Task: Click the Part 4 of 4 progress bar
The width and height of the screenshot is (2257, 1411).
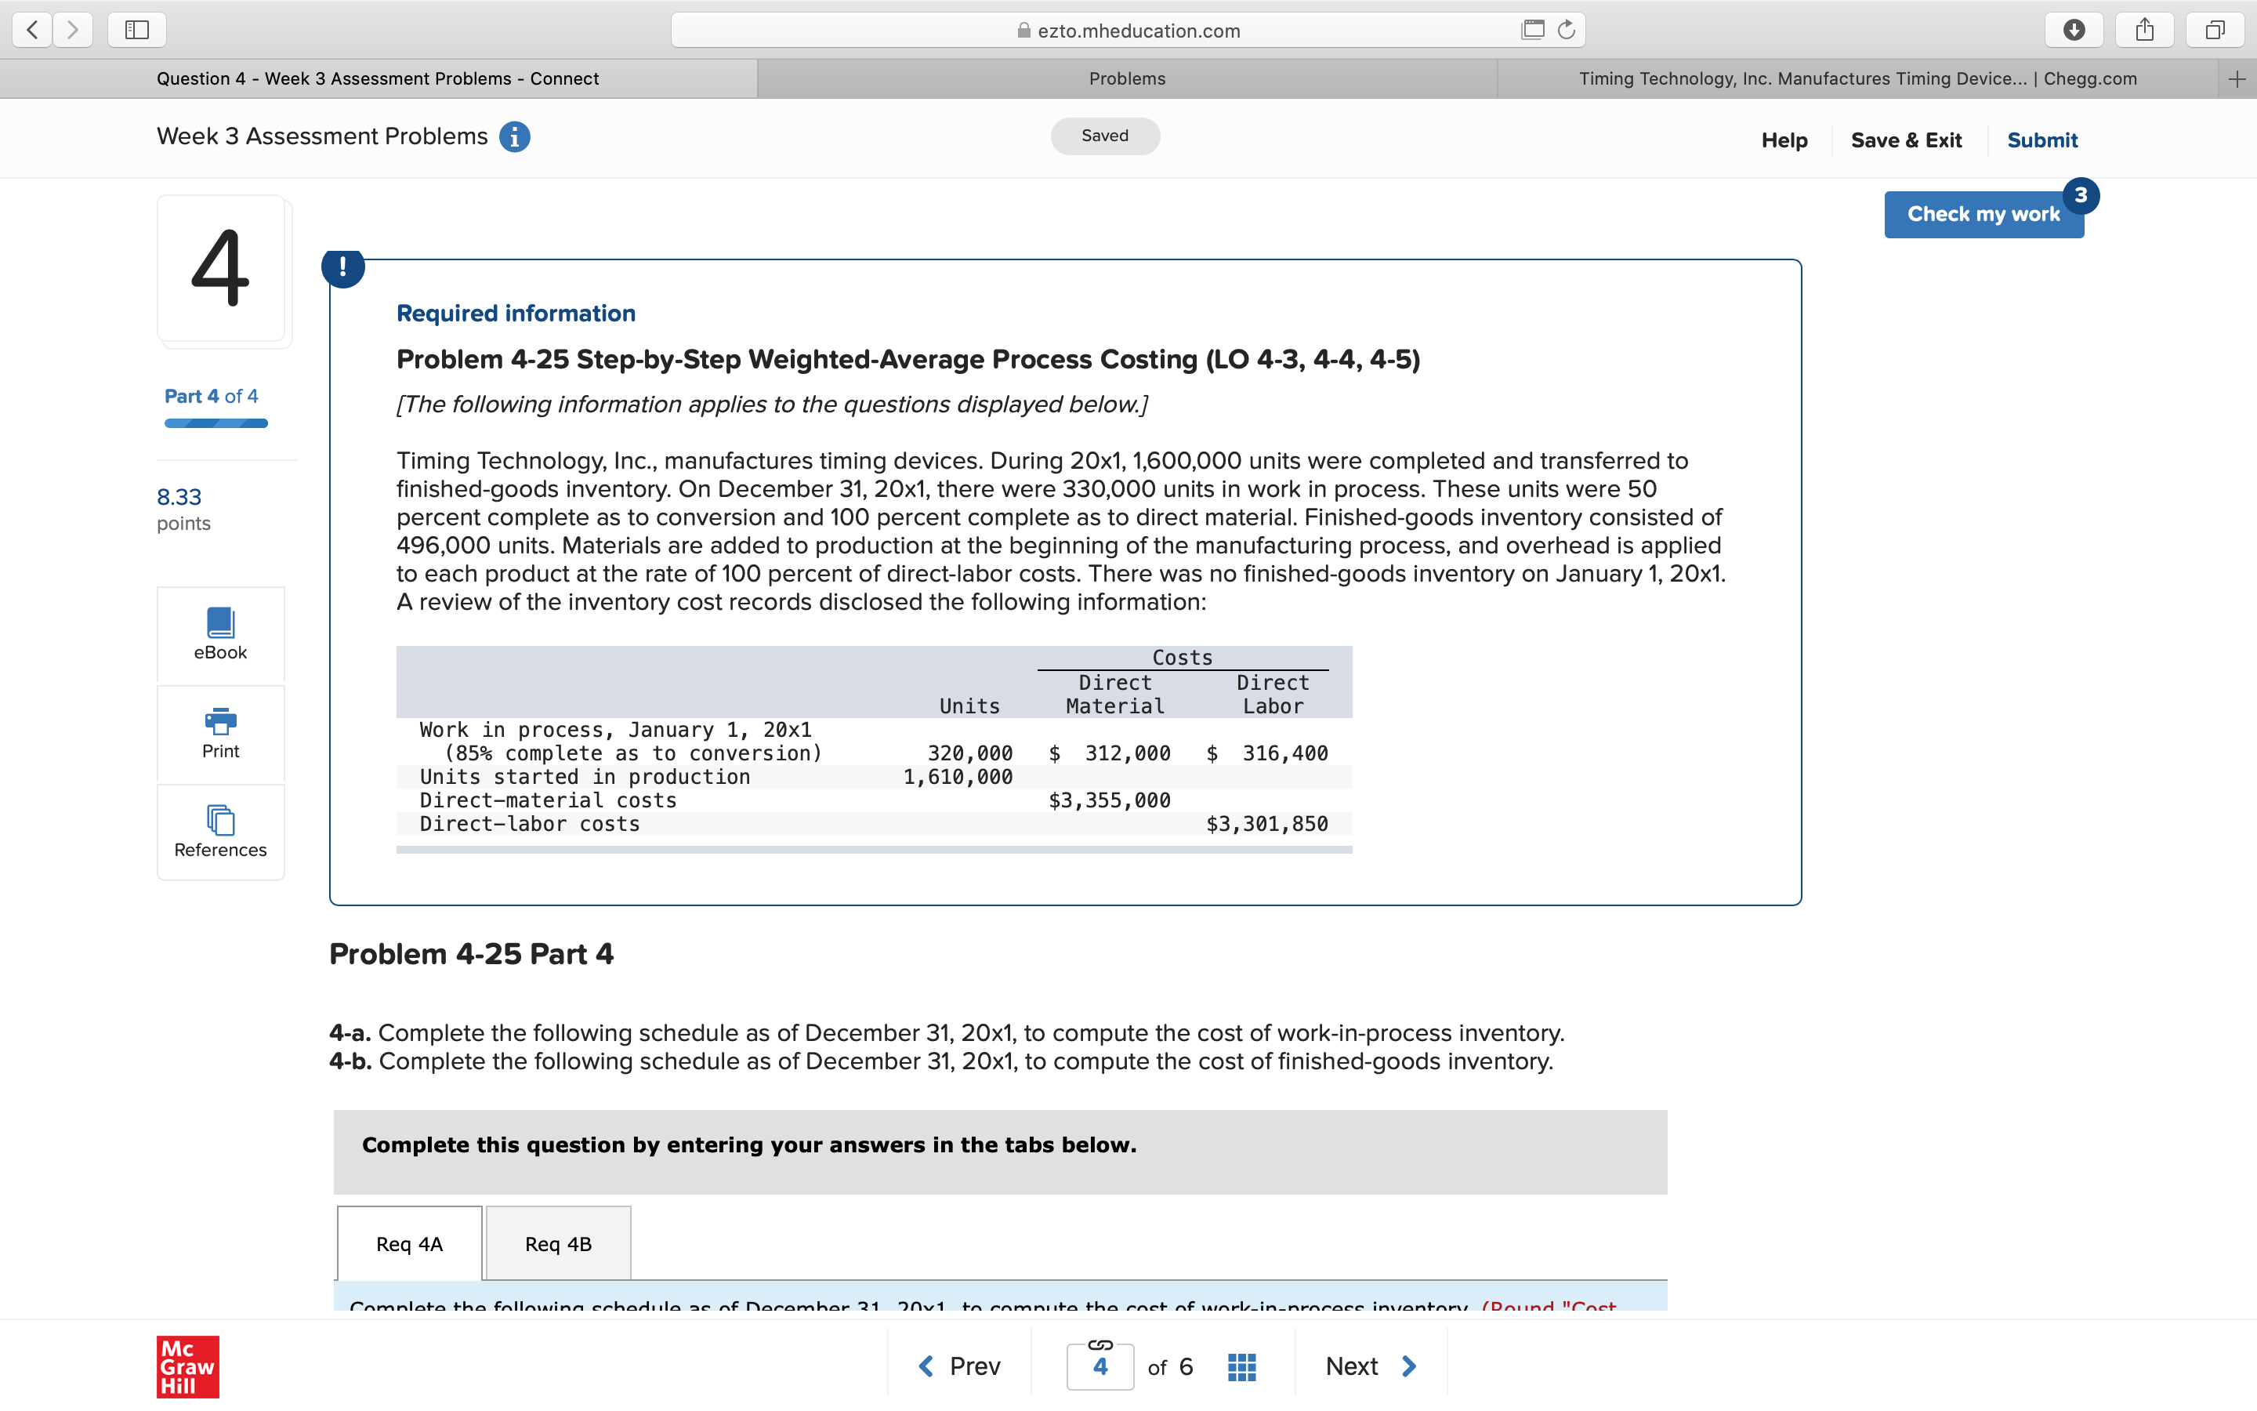Action: (x=216, y=423)
